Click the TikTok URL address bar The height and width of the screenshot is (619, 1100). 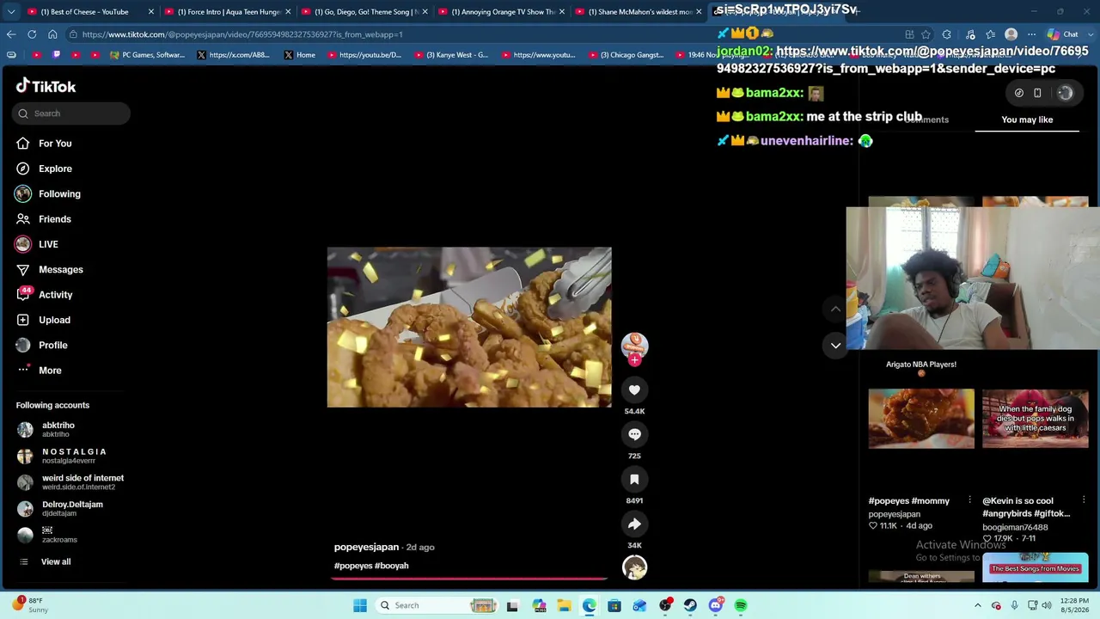(481, 34)
